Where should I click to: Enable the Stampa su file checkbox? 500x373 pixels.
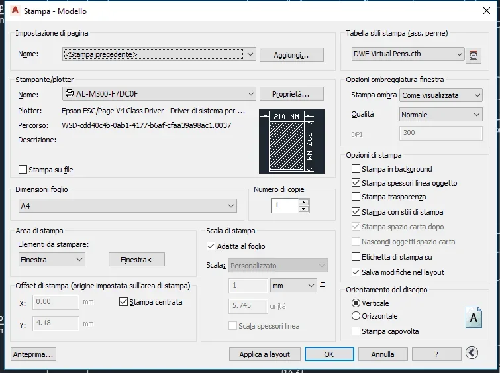click(24, 170)
